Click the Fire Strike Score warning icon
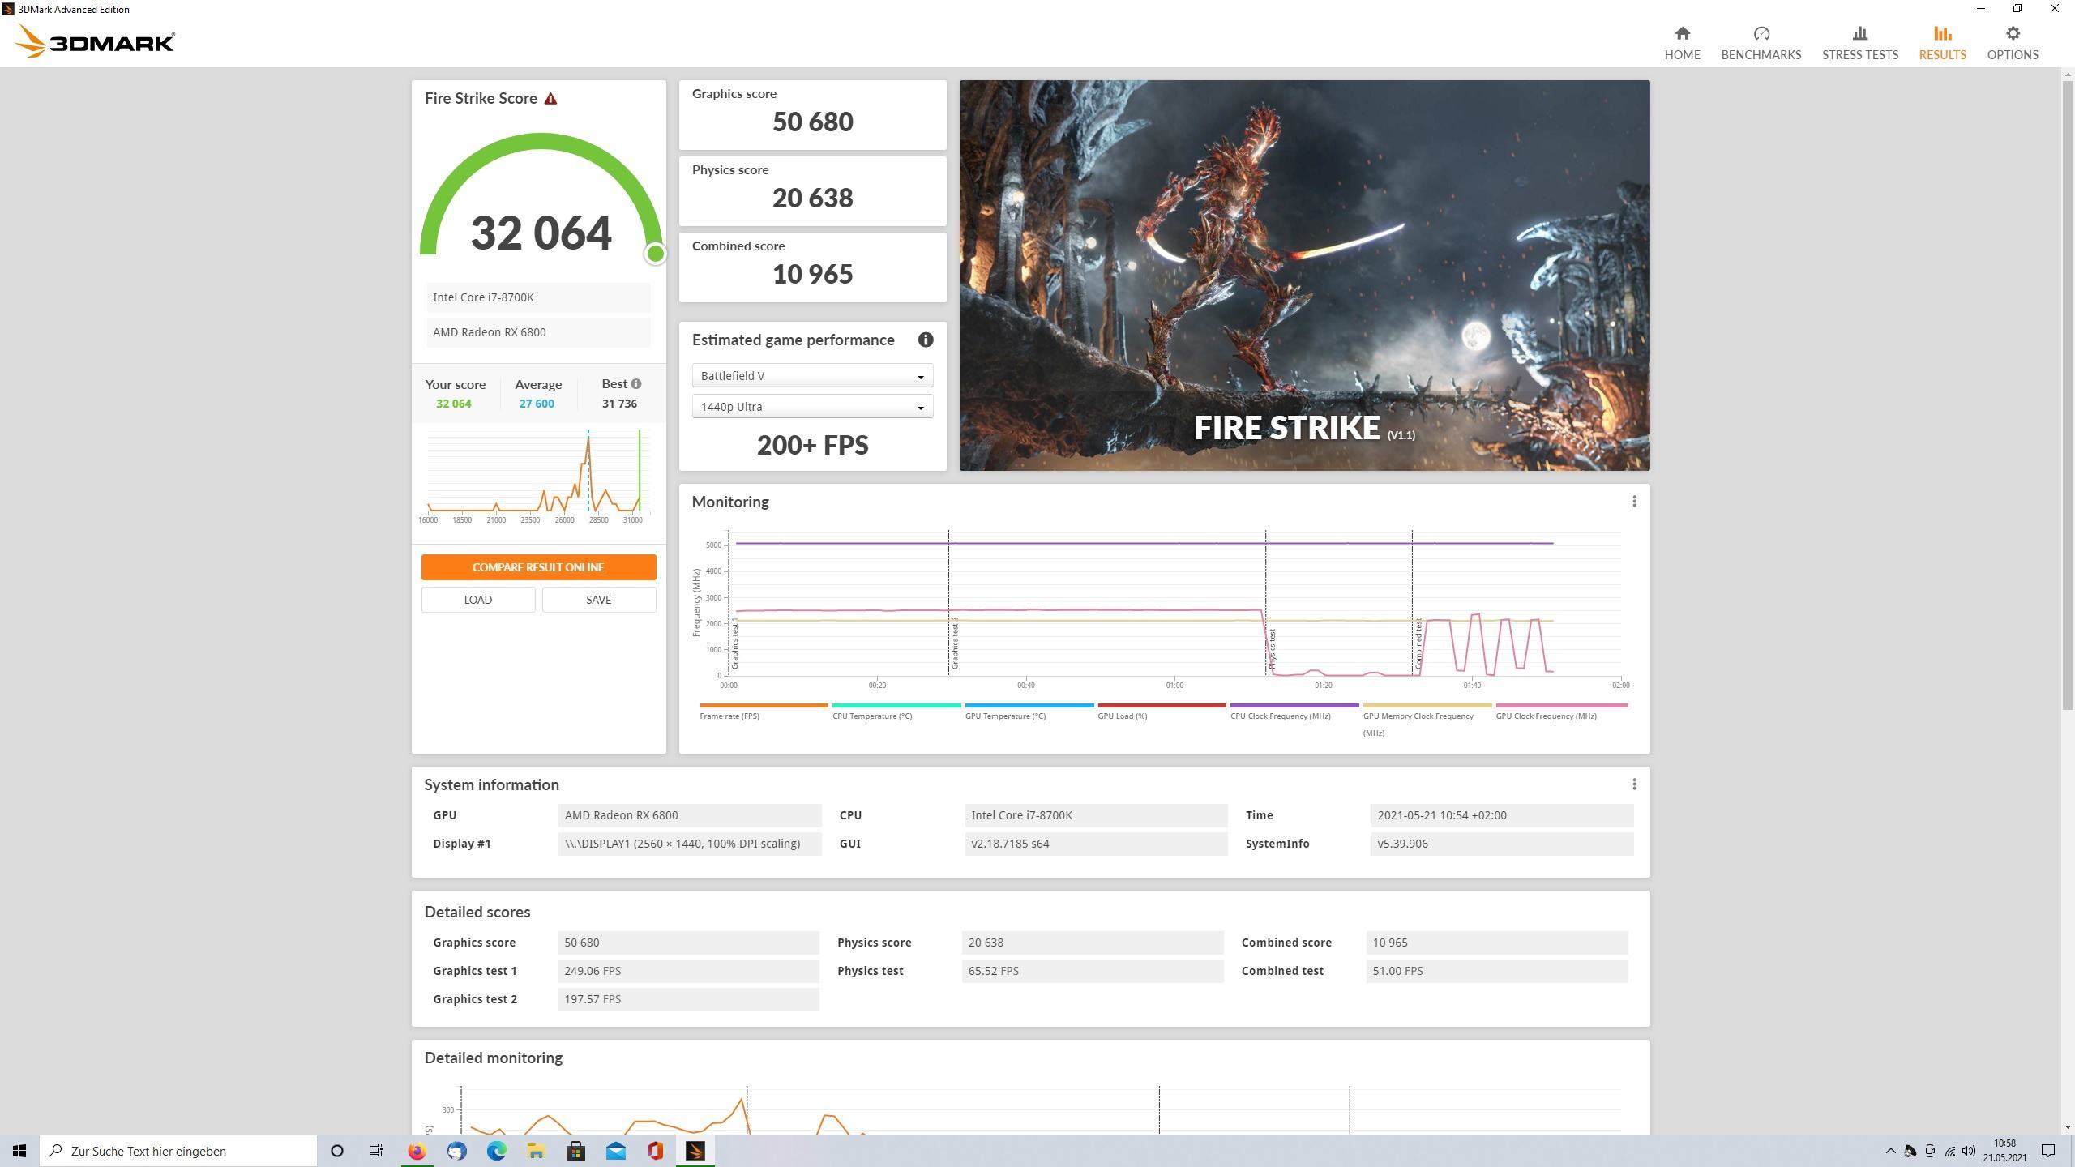This screenshot has height=1167, width=2075. pyautogui.click(x=550, y=99)
